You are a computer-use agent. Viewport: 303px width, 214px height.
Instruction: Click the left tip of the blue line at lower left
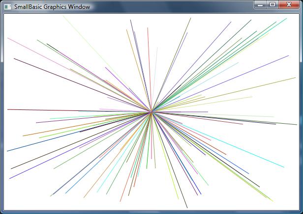click(x=7, y=151)
